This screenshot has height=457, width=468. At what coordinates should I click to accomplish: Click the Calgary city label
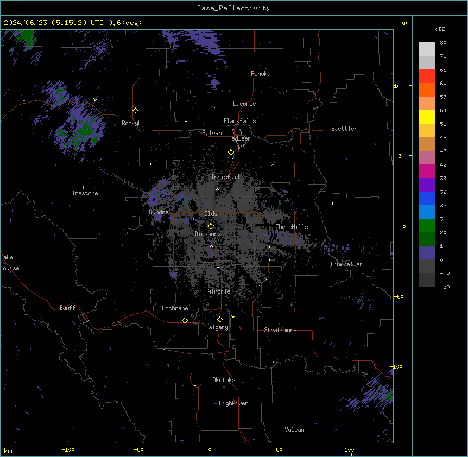217,327
